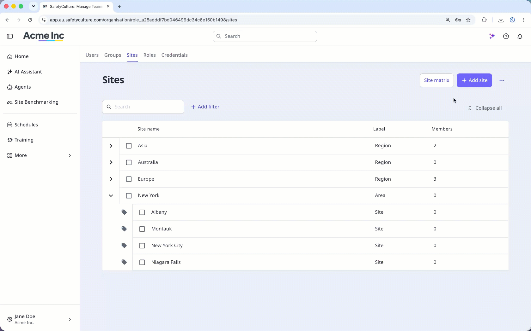Image resolution: width=531 pixels, height=331 pixels.
Task: Click the tag icon beside Albany
Action: 124,212
